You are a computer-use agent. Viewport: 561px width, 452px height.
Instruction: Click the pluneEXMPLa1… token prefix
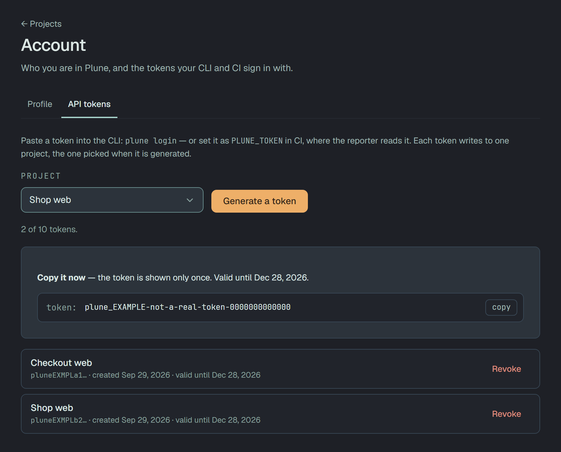59,375
